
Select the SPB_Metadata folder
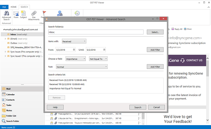pos(25,47)
